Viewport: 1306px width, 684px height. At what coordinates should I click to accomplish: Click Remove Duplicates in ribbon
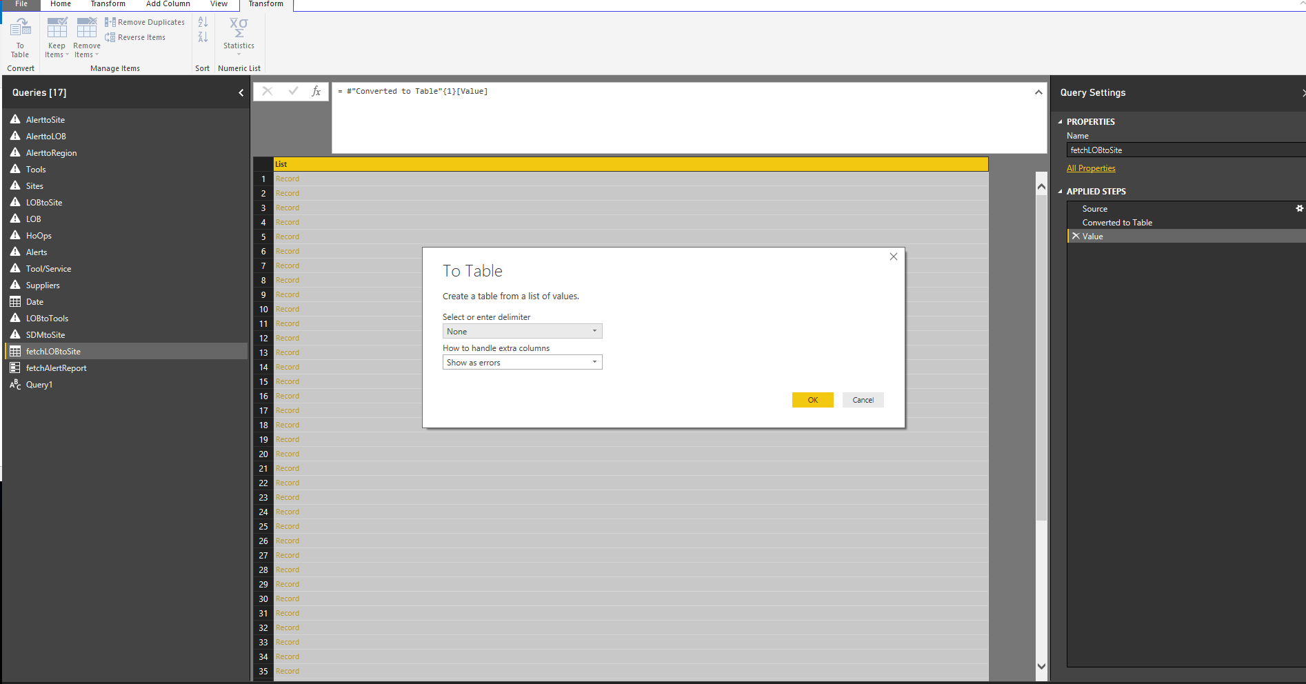[145, 22]
